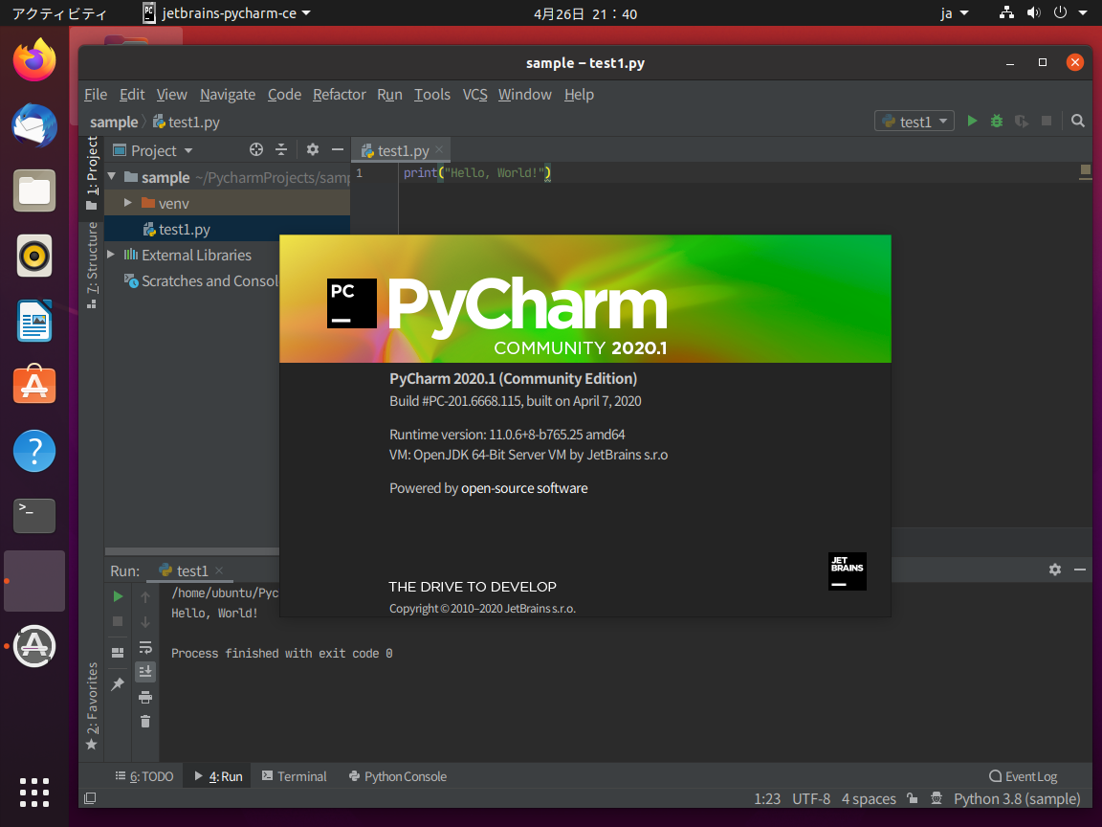Click the locate-in-project crosshair icon
Viewport: 1102px width, 827px height.
[256, 149]
